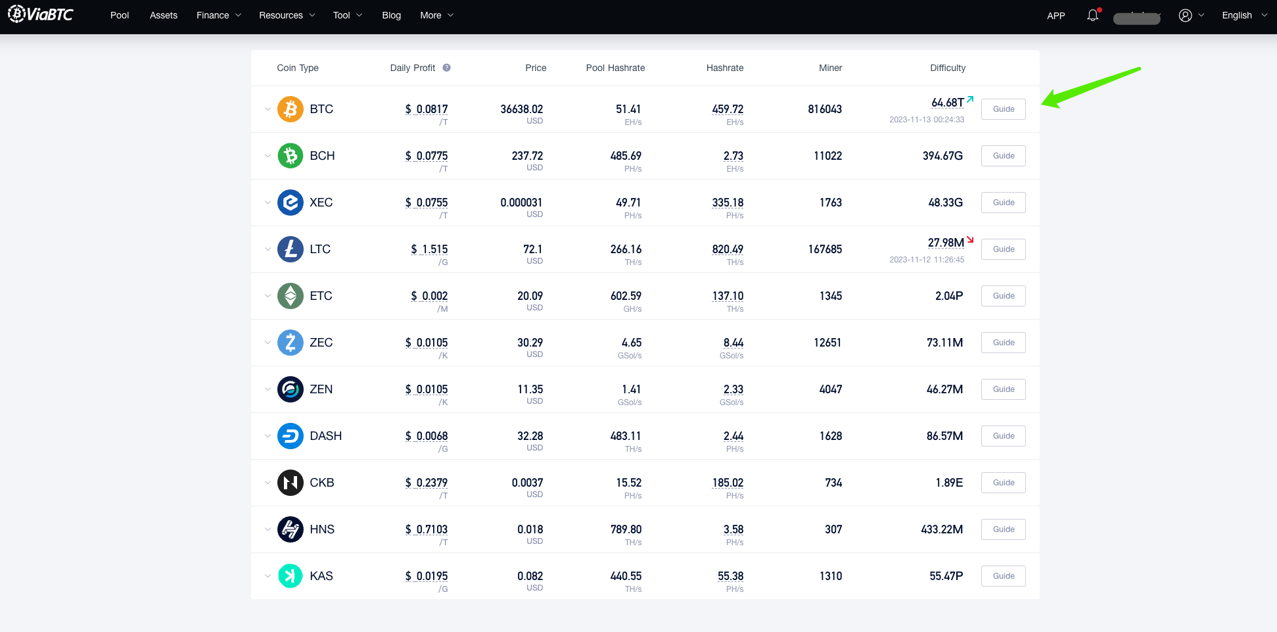Open the LTC Guide button
This screenshot has height=632, width=1277.
coord(1004,249)
